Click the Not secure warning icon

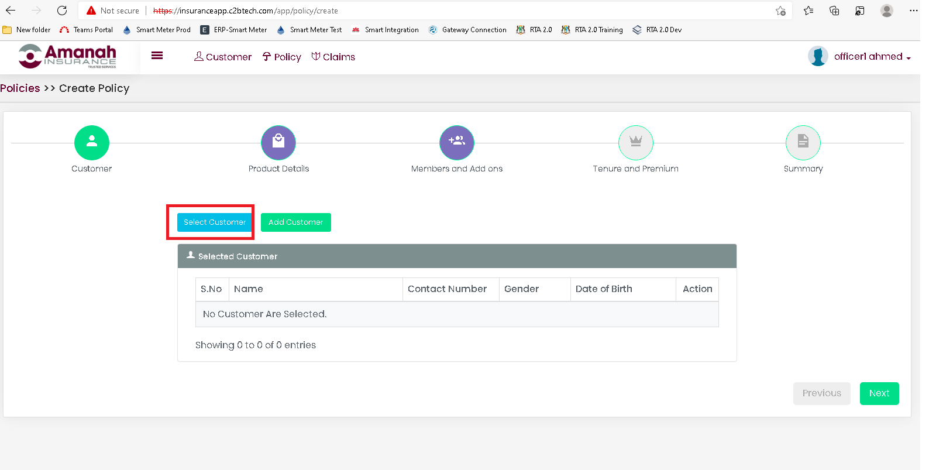pyautogui.click(x=91, y=11)
